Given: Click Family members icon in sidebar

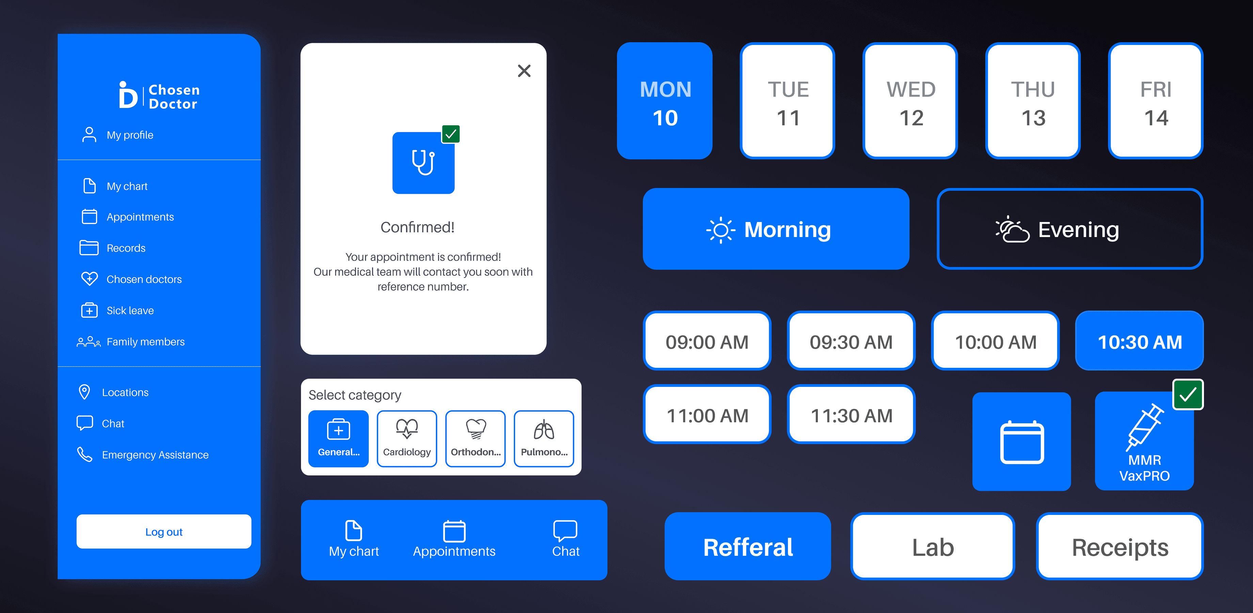Looking at the screenshot, I should coord(88,342).
